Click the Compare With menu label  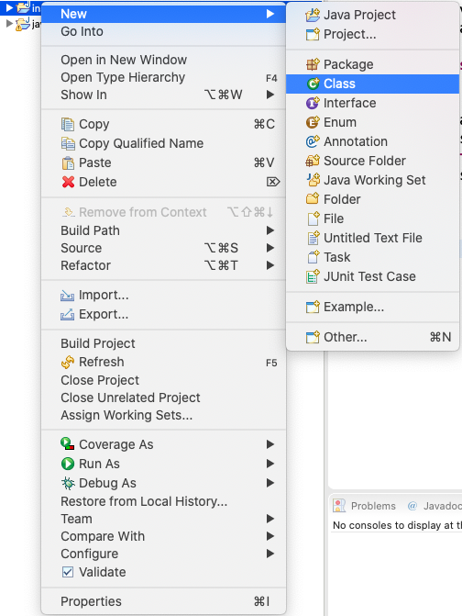[103, 536]
